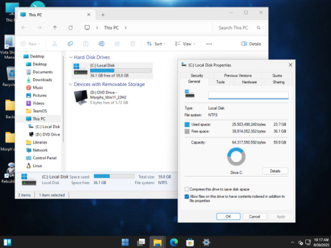The height and width of the screenshot is (248, 331).
Task: Click the Cut scissors icon in toolbar
Action: click(54, 44)
